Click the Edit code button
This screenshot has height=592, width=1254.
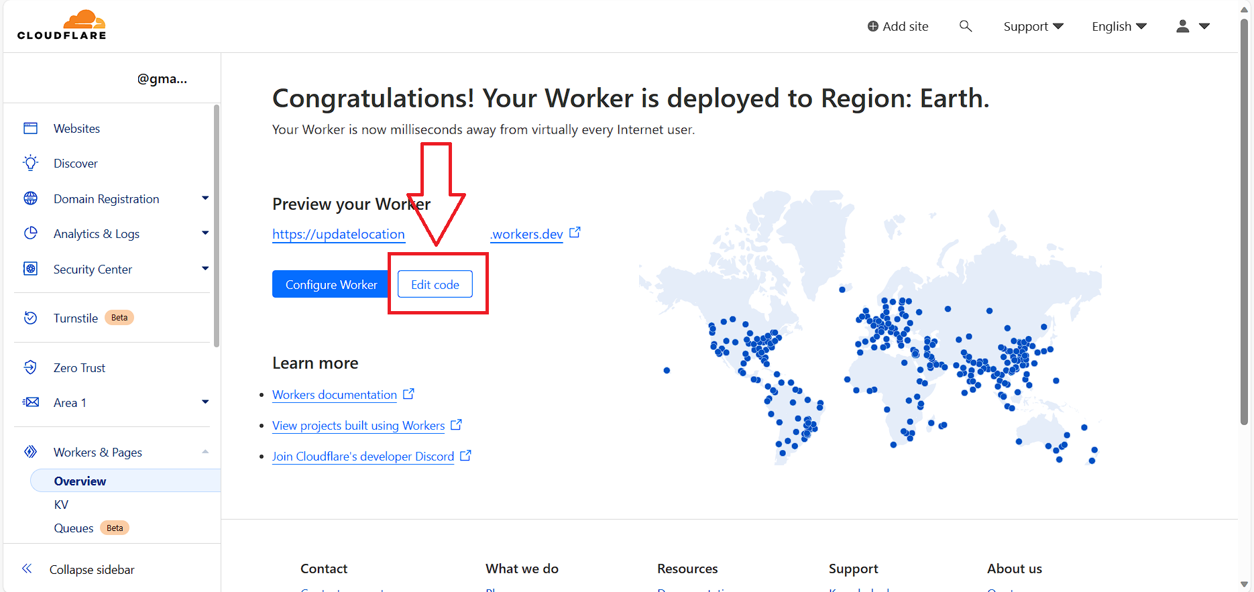(x=435, y=284)
